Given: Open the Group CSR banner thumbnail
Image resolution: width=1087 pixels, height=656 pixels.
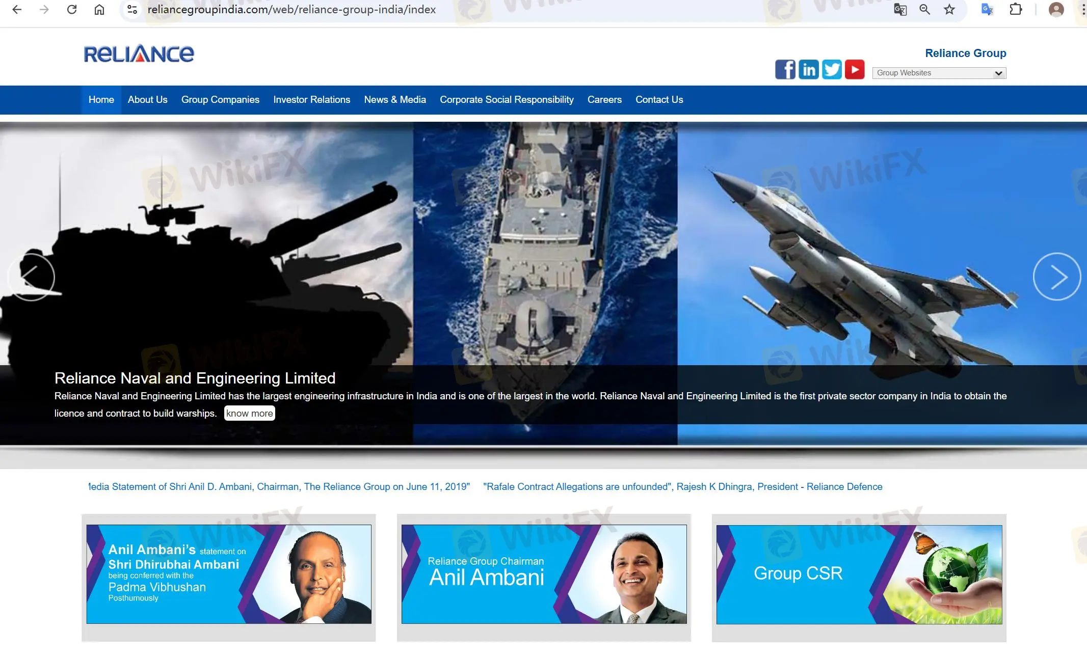Looking at the screenshot, I should pos(859,574).
